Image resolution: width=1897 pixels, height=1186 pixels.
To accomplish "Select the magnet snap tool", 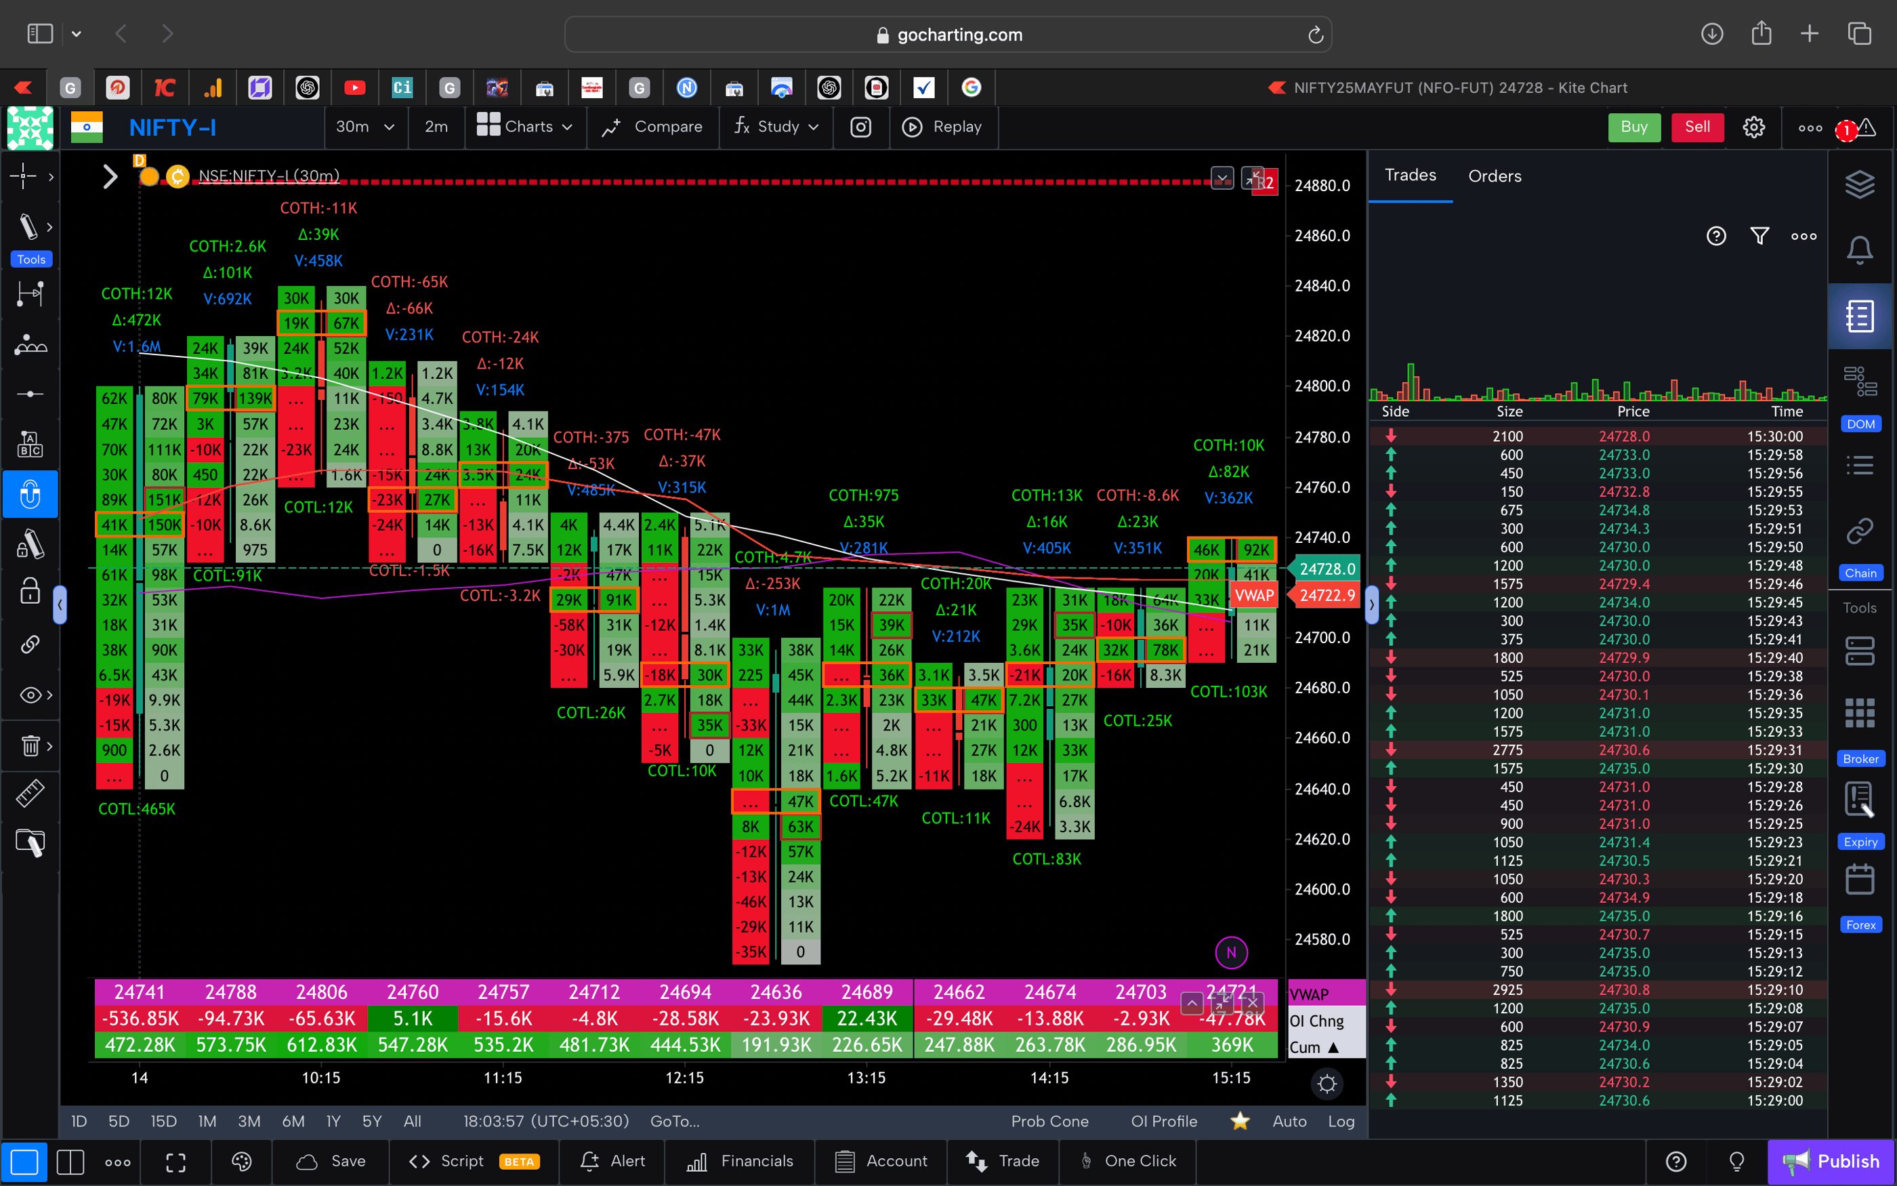I will tap(30, 494).
